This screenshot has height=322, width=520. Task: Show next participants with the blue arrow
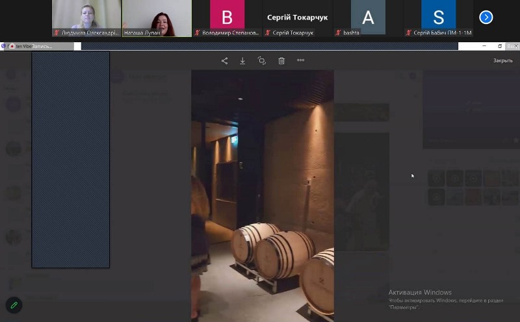486,18
